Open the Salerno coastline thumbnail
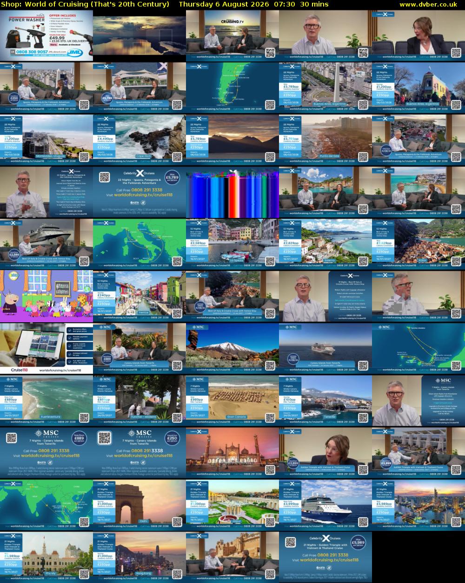The height and width of the screenshot is (583, 465). point(325,244)
